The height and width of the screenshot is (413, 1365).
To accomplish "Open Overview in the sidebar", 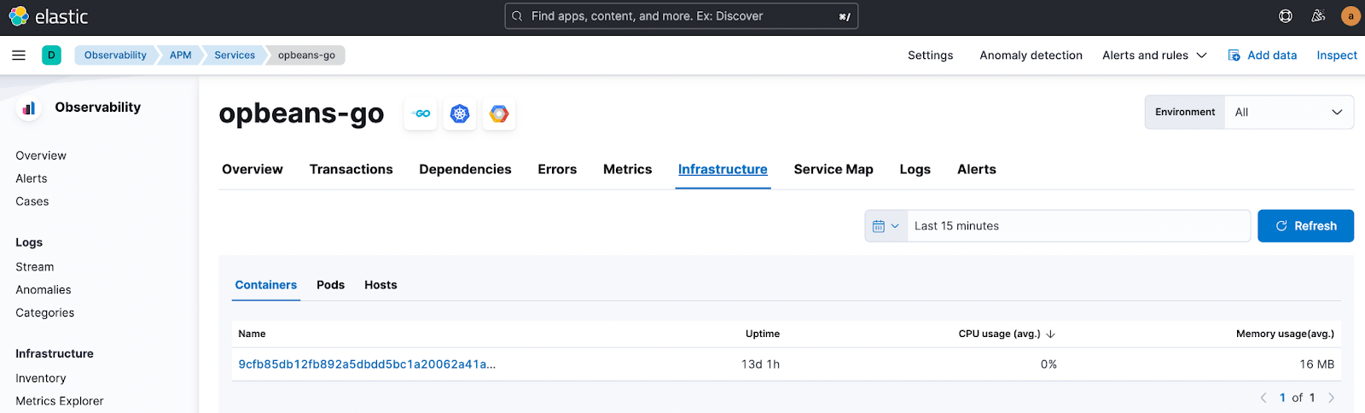I will [41, 156].
